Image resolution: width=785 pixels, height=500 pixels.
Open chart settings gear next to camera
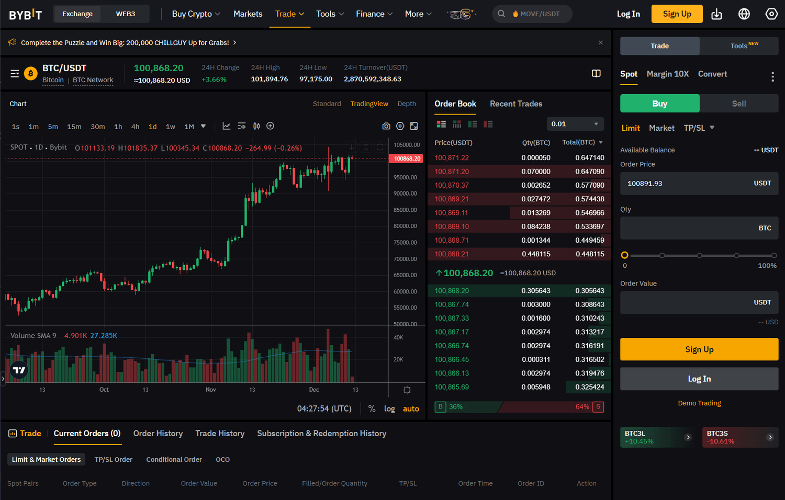(x=400, y=126)
